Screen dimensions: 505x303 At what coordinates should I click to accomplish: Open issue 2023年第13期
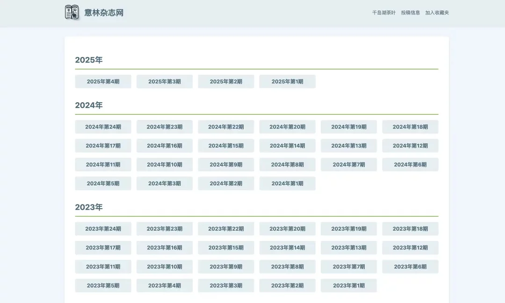(348, 247)
